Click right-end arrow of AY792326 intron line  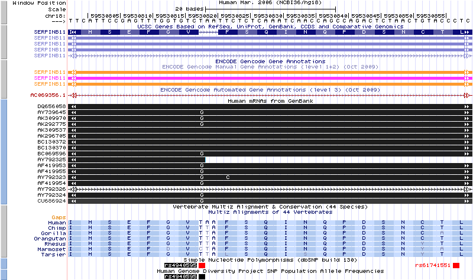tap(467, 189)
